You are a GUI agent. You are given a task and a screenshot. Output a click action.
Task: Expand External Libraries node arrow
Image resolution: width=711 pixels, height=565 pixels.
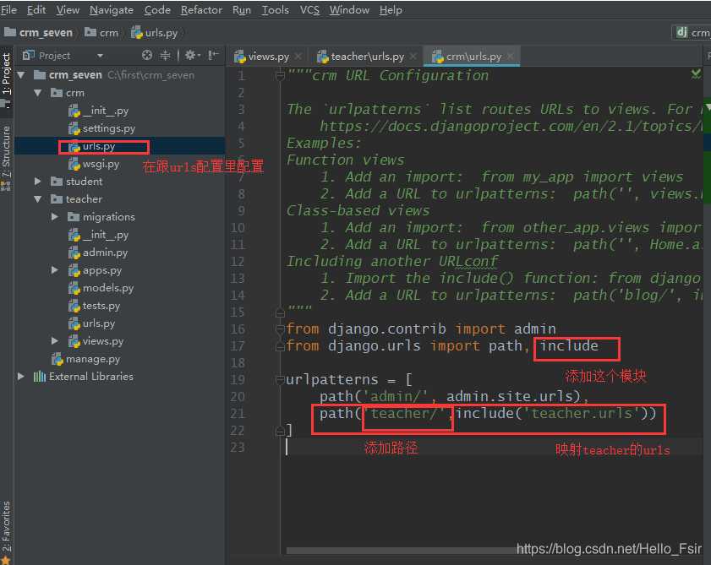[21, 376]
